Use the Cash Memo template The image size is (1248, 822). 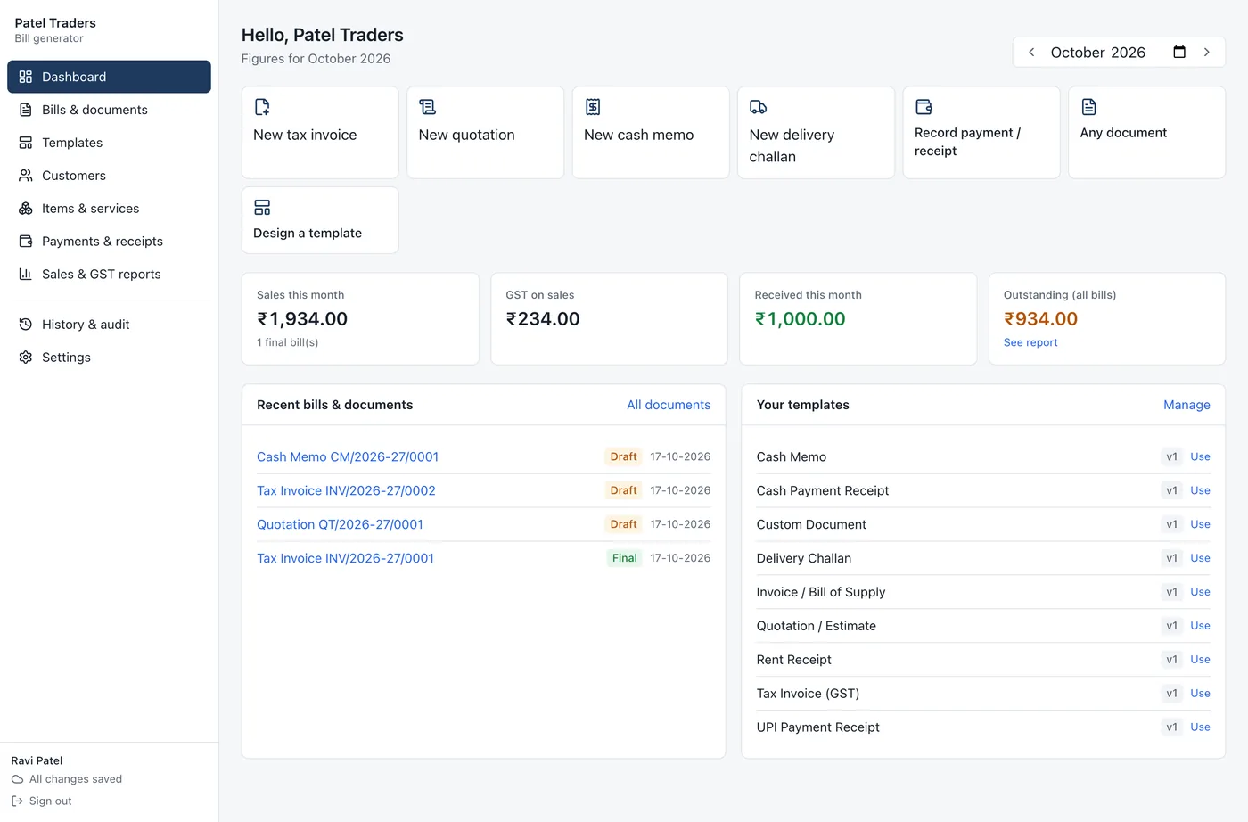point(1200,456)
